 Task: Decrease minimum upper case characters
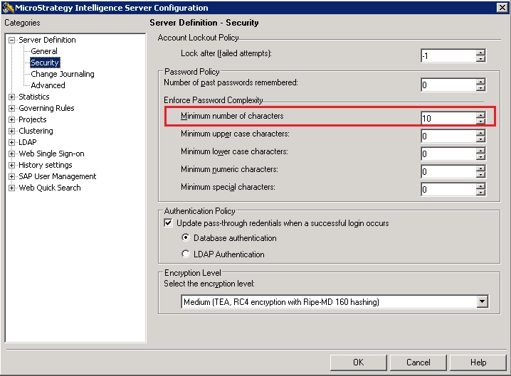click(480, 139)
